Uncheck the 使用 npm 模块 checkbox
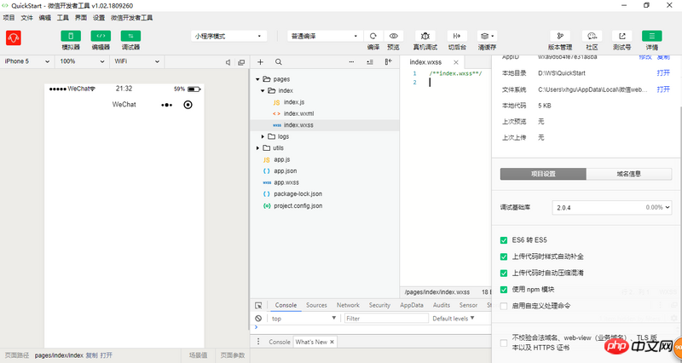Viewport: 682px width, 363px height. pos(504,290)
